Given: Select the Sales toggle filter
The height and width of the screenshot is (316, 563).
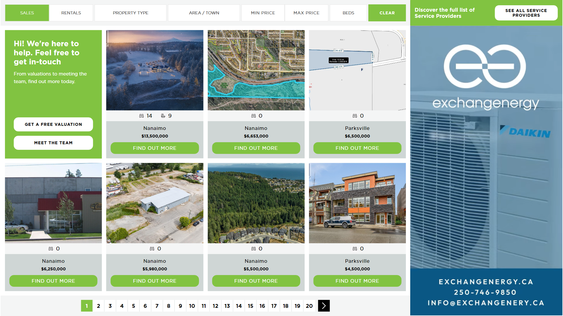Looking at the screenshot, I should (x=27, y=13).
